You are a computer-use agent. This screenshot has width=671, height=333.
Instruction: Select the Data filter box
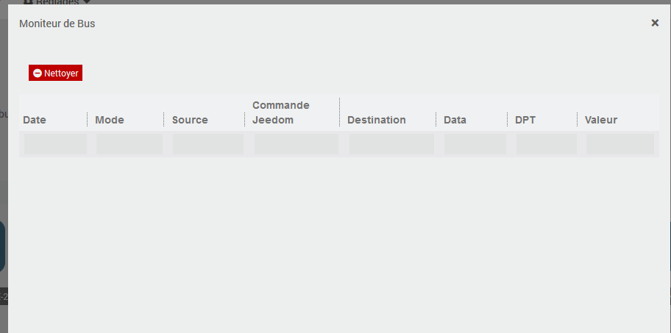coord(475,144)
